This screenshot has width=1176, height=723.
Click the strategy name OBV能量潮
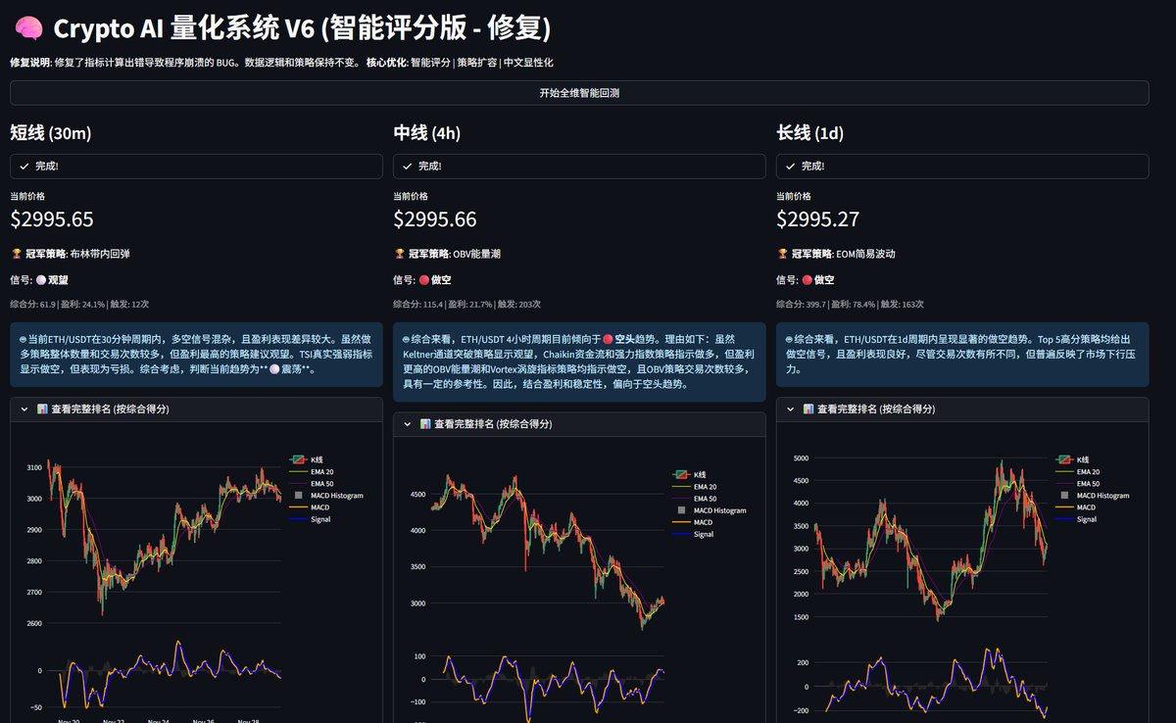tap(477, 254)
